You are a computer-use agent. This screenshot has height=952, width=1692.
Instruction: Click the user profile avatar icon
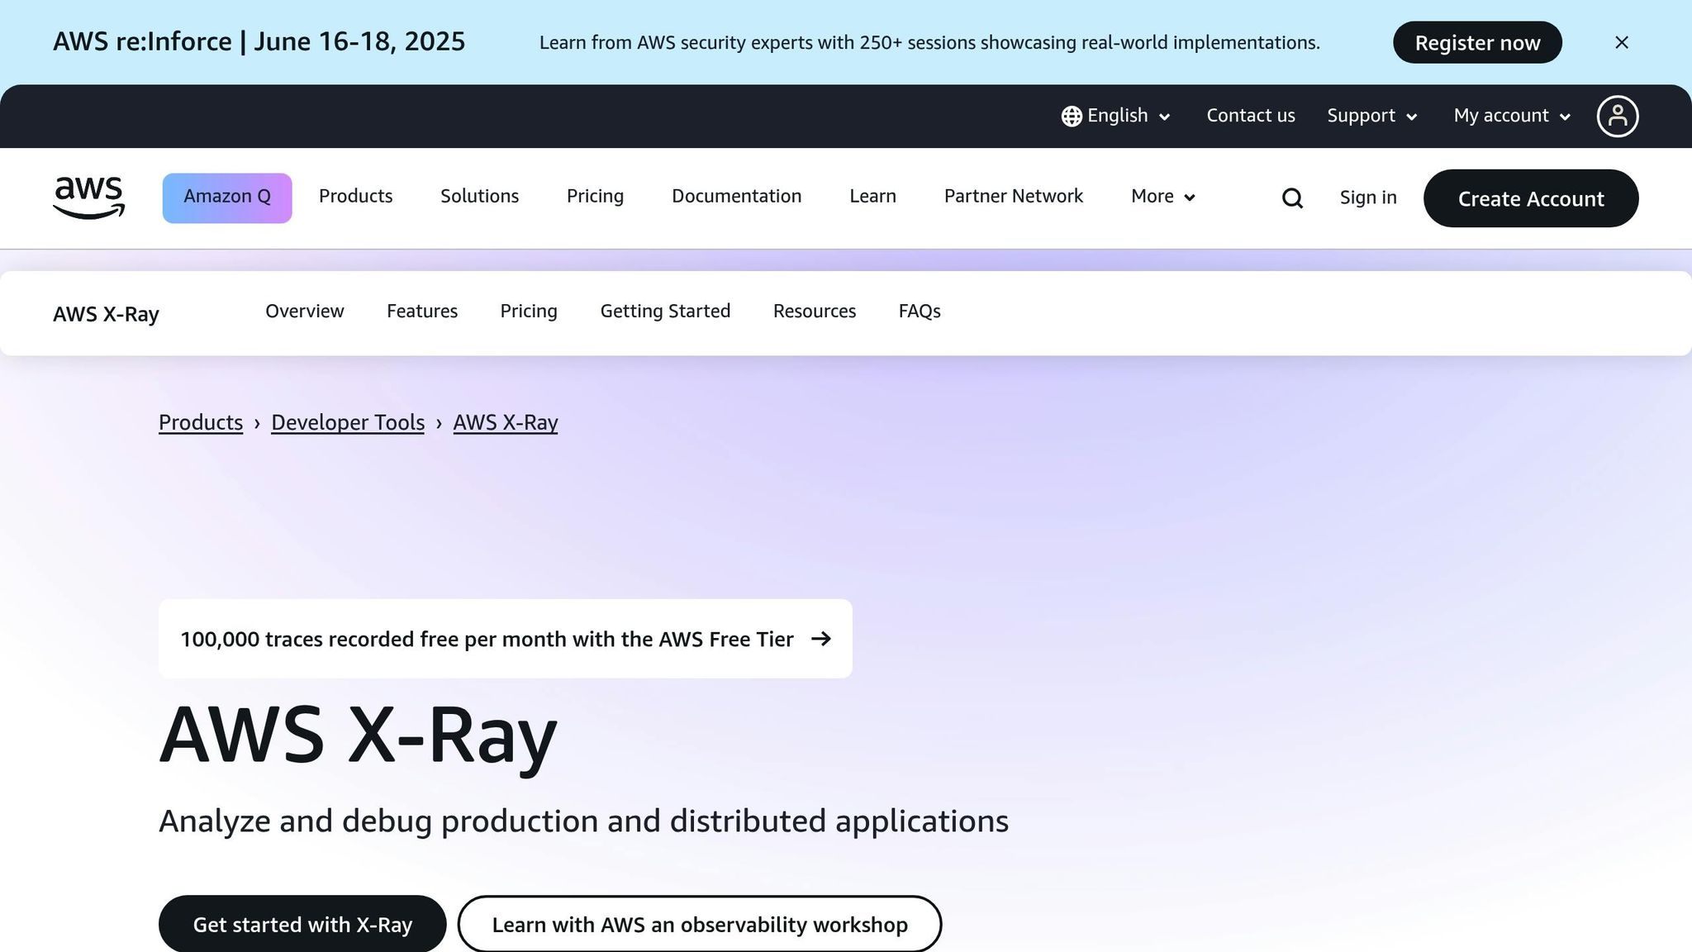point(1617,116)
